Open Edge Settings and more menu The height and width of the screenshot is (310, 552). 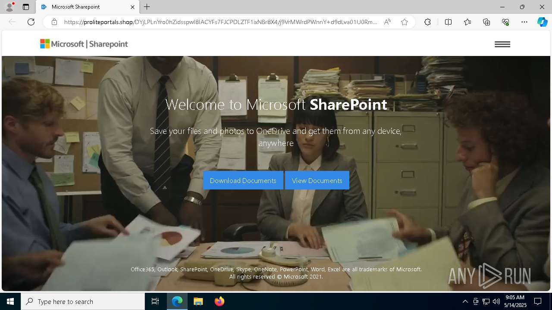pos(524,22)
